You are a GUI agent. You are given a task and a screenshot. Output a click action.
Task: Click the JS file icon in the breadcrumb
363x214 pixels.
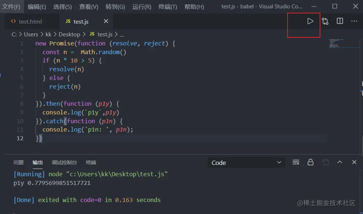click(x=92, y=34)
